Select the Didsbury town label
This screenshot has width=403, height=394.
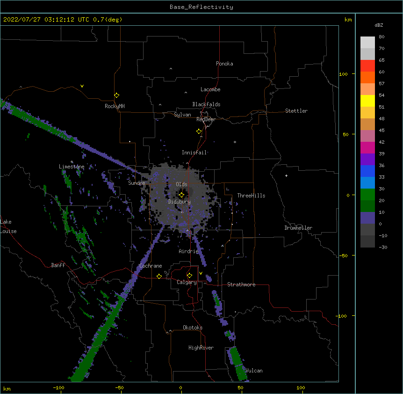pos(180,202)
